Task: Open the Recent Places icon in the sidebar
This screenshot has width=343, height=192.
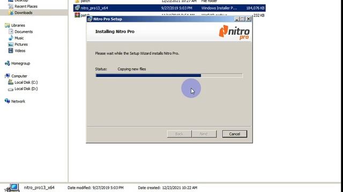Action: [x=11, y=6]
